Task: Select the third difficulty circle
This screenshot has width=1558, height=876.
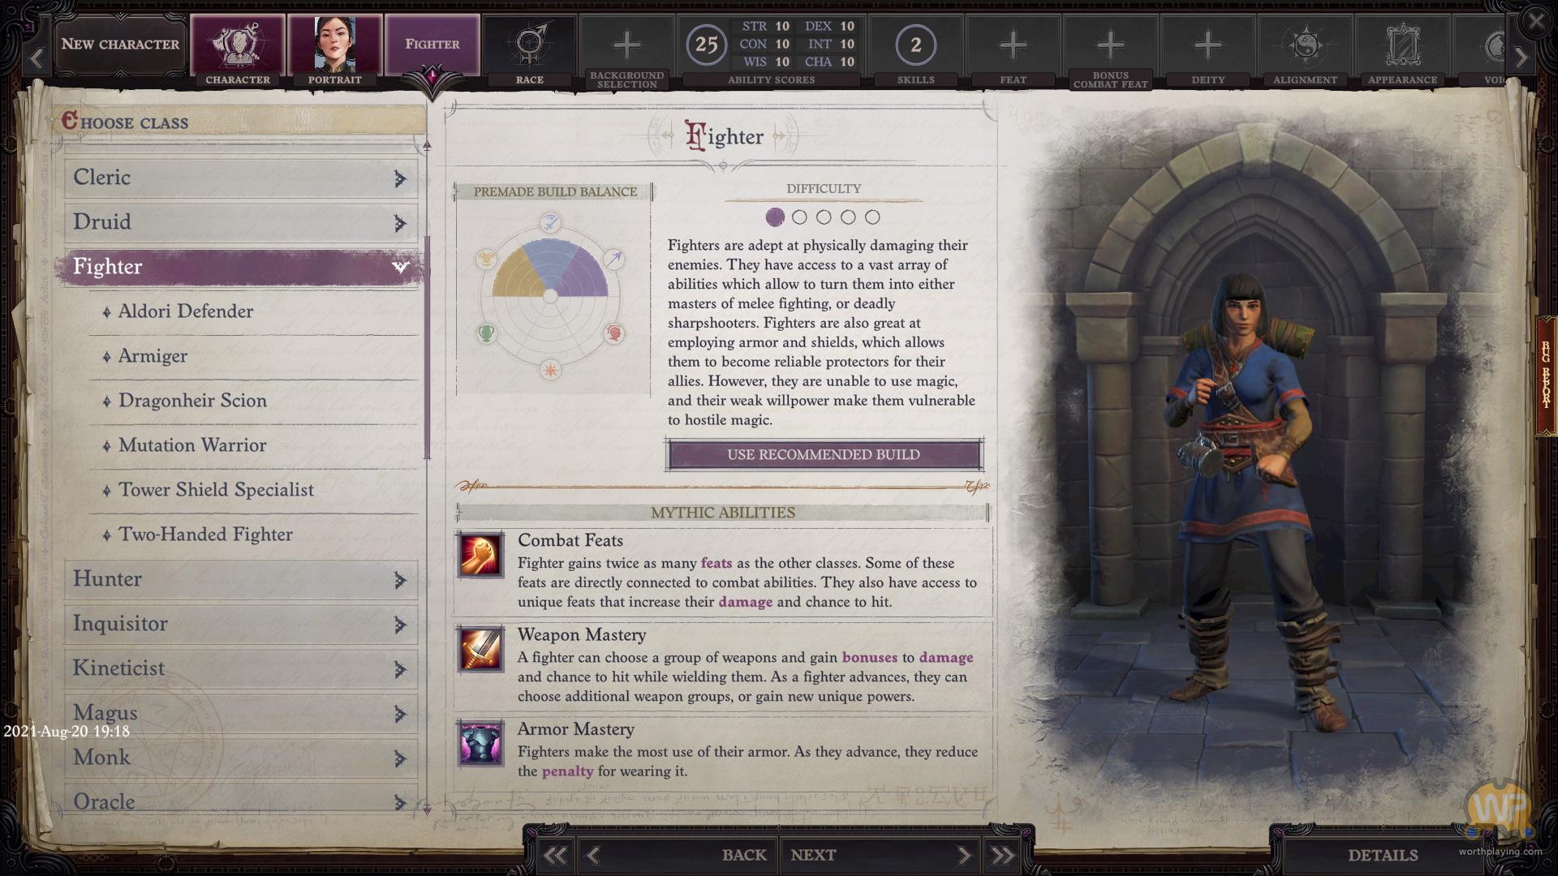Action: 824,217
